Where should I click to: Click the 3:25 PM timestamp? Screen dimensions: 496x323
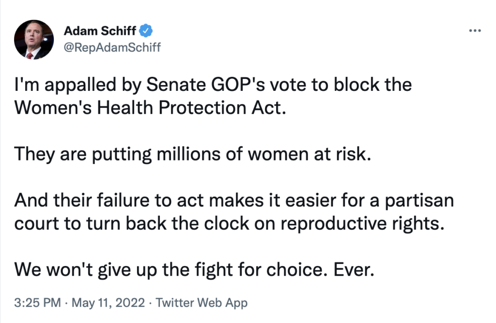(x=38, y=303)
